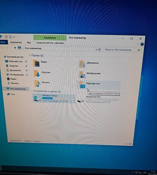Screen dimensions: 157x175
Task: Open the Загрузки folder in Папки
Action: pos(42,74)
